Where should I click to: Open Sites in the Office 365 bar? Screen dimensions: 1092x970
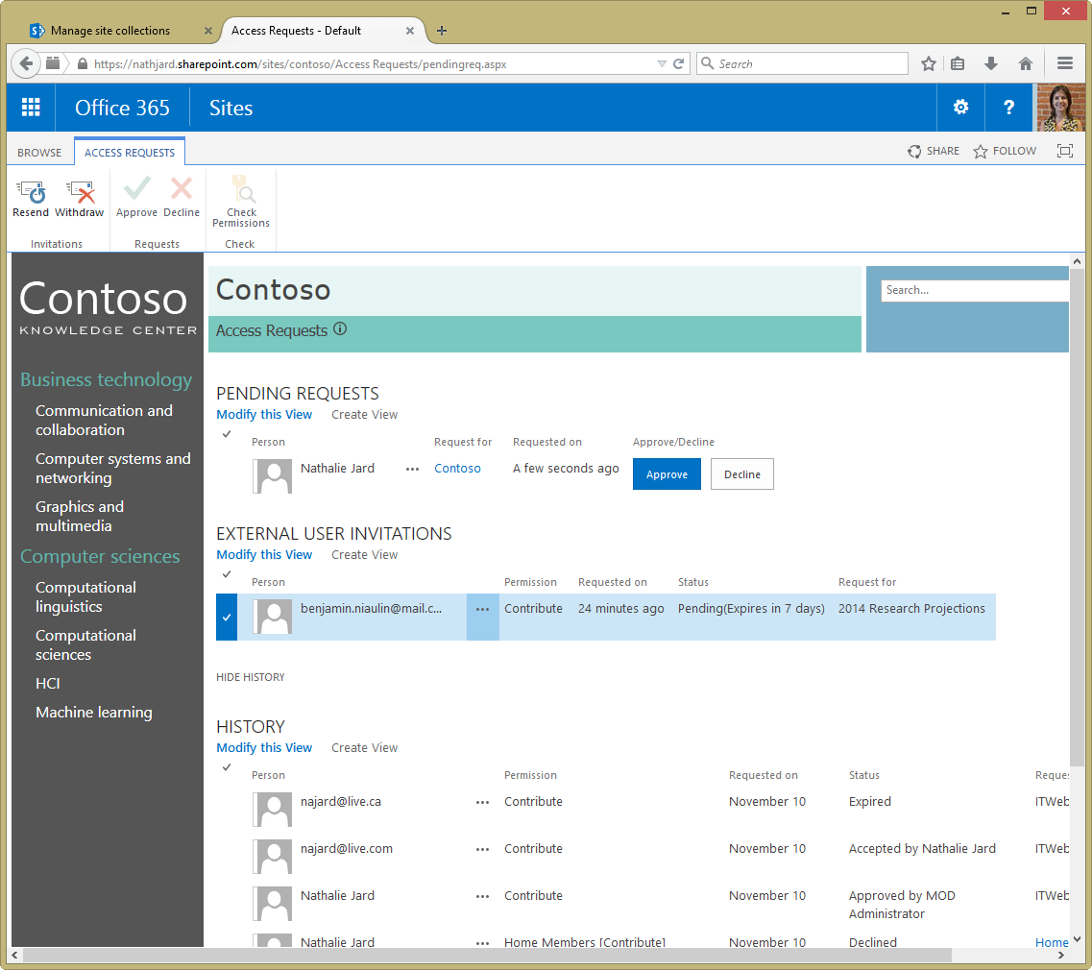tap(231, 108)
